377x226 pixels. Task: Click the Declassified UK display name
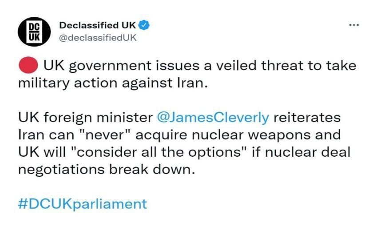97,25
